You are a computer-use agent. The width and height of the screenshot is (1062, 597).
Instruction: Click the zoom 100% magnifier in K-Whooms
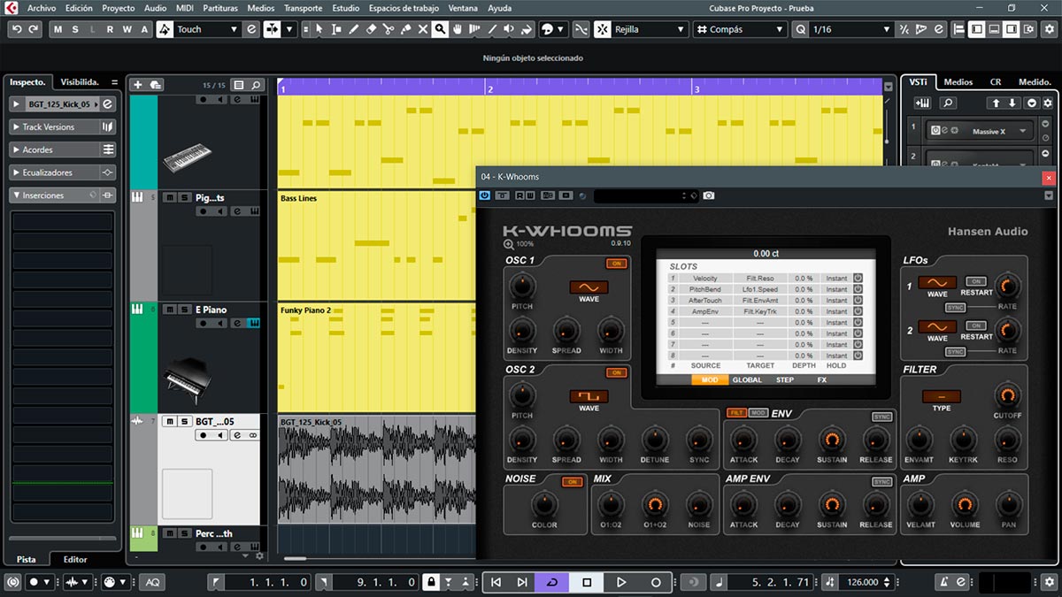click(x=509, y=244)
